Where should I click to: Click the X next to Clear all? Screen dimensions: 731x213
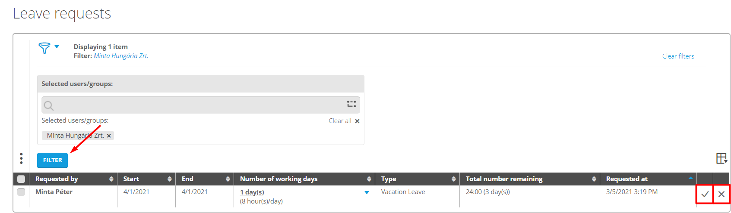(357, 121)
